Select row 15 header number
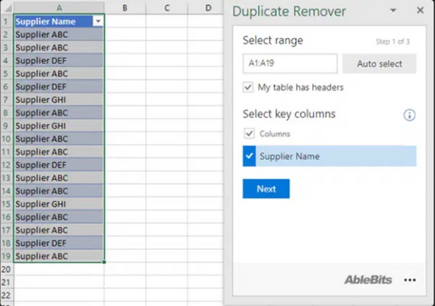This screenshot has height=306, width=435. 6,204
